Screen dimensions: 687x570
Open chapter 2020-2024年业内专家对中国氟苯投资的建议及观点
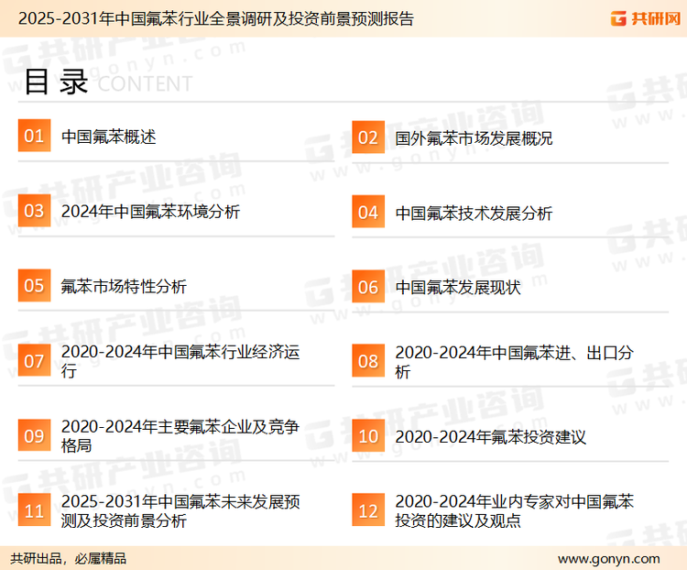pyautogui.click(x=515, y=510)
